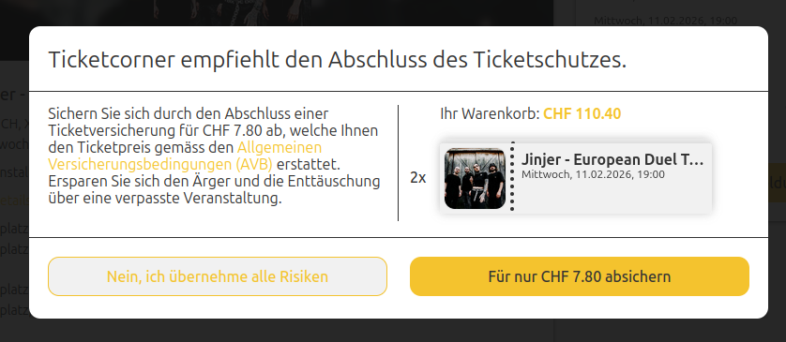Click the Jinjer band photo thumbnail
The height and width of the screenshot is (342, 786).
[475, 178]
